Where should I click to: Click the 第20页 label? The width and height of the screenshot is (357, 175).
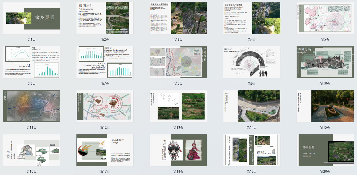coord(325,171)
